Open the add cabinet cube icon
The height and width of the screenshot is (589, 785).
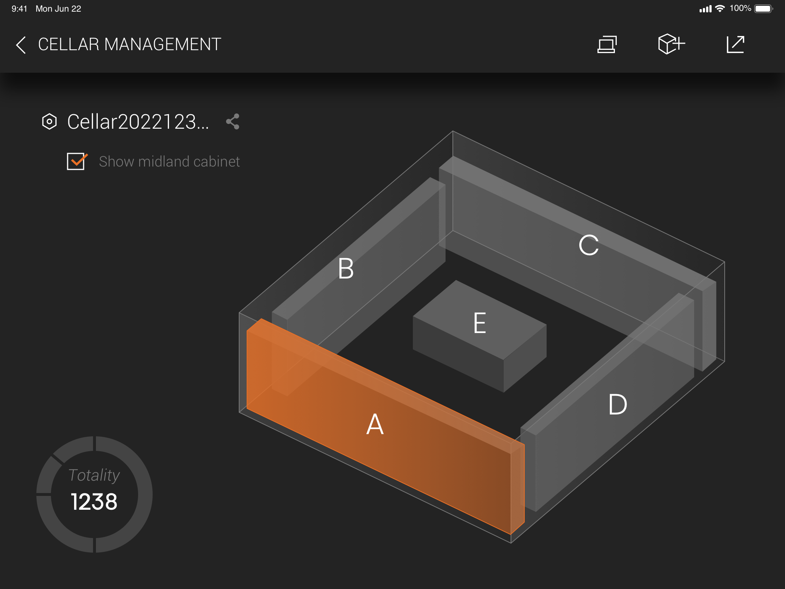click(671, 44)
